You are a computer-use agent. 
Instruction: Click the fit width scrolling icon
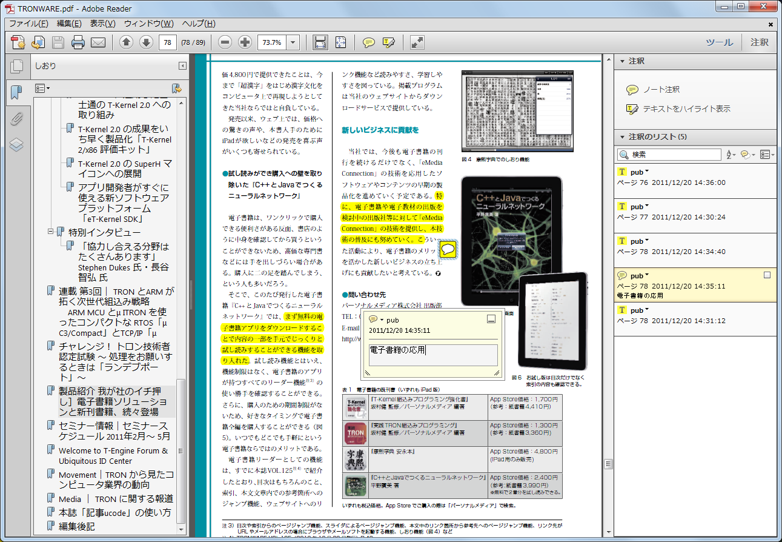320,42
